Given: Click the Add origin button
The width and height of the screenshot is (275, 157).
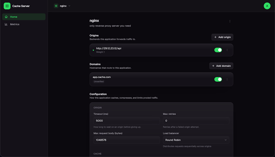Looking at the screenshot, I should click(222, 37).
